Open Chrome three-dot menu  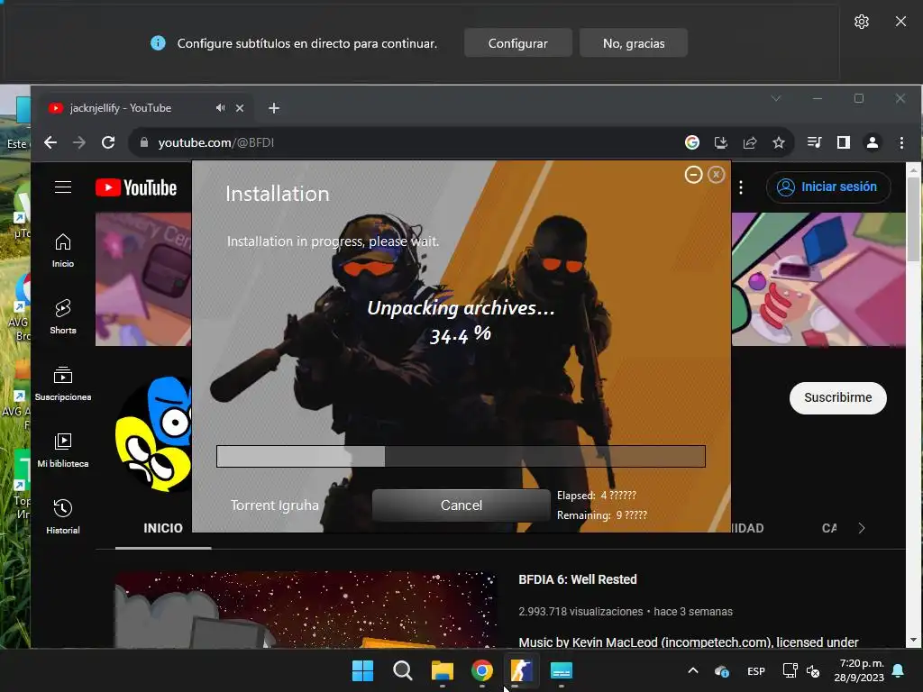coord(901,142)
